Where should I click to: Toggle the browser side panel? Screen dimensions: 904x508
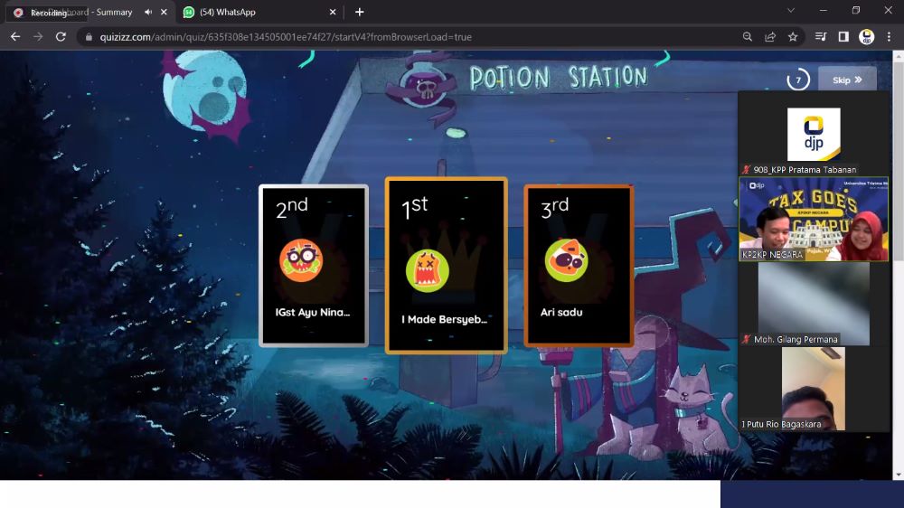pos(843,37)
